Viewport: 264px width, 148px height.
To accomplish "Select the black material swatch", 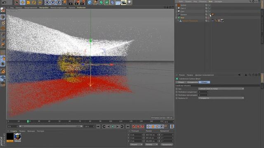I will [10, 137].
